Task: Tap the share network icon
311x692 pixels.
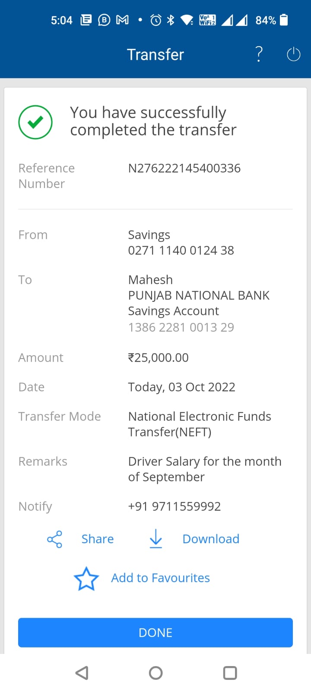Action: pos(54,539)
